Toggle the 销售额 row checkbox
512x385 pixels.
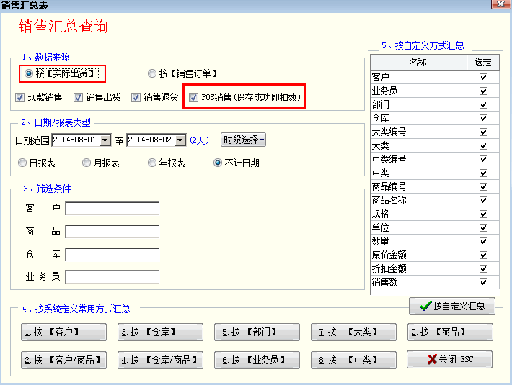click(x=483, y=282)
